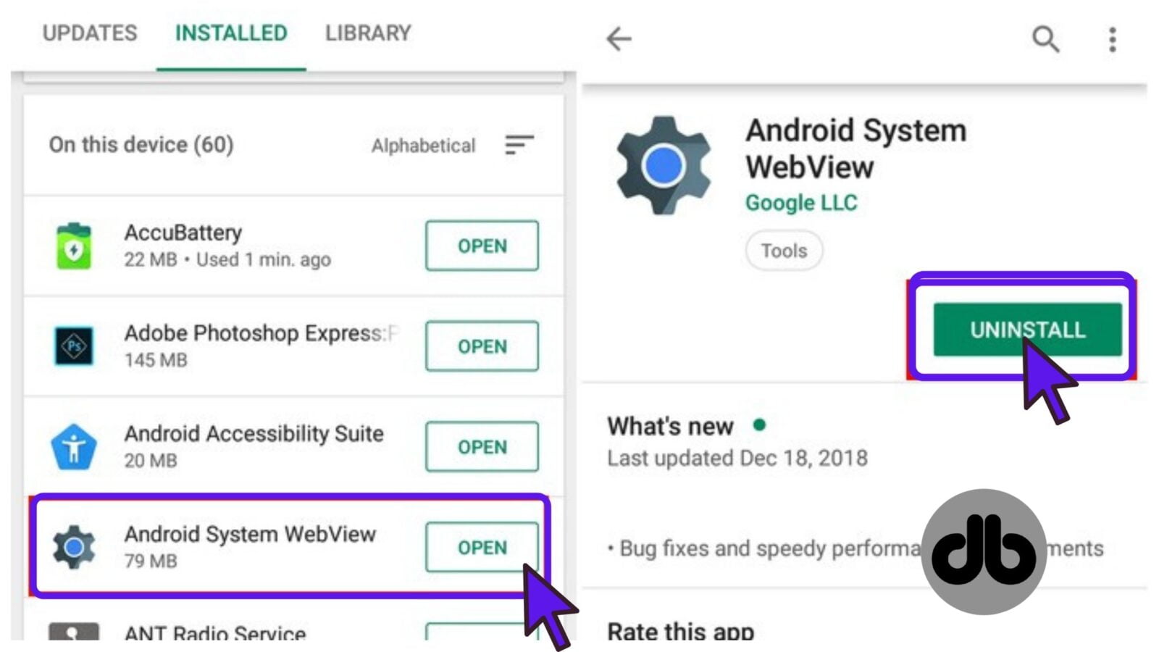Click the circular db logo badge
Image resolution: width=1159 pixels, height=652 pixels.
tap(984, 552)
